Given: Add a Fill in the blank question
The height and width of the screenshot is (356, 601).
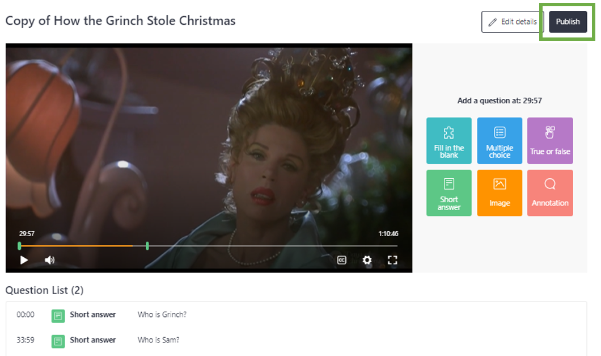Looking at the screenshot, I should click(449, 141).
